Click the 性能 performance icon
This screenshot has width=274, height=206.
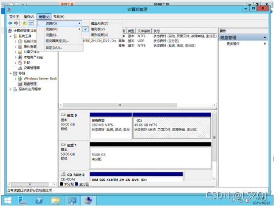(x=20, y=63)
